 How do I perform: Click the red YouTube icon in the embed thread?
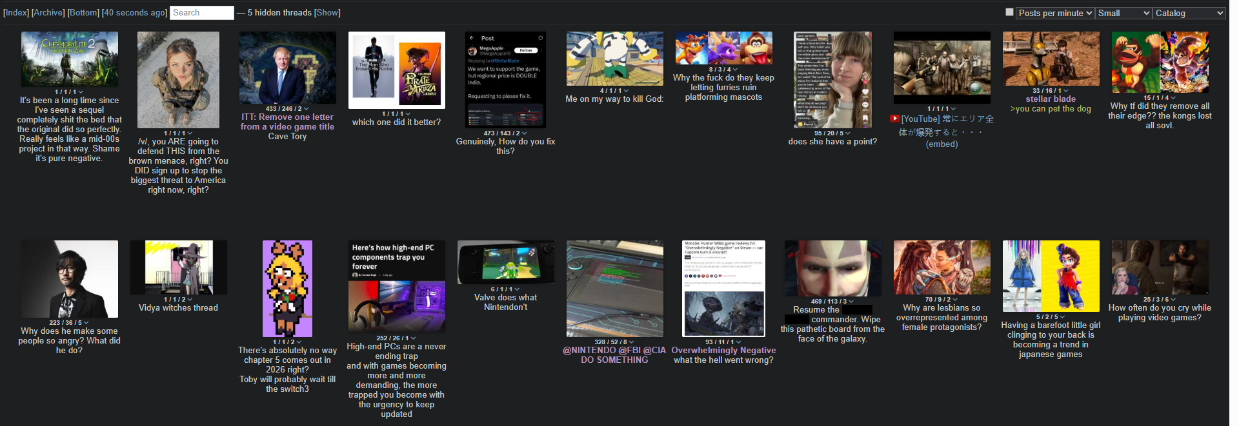coord(894,119)
